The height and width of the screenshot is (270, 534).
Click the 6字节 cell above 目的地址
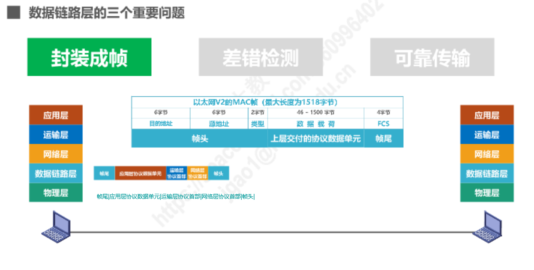(161, 113)
